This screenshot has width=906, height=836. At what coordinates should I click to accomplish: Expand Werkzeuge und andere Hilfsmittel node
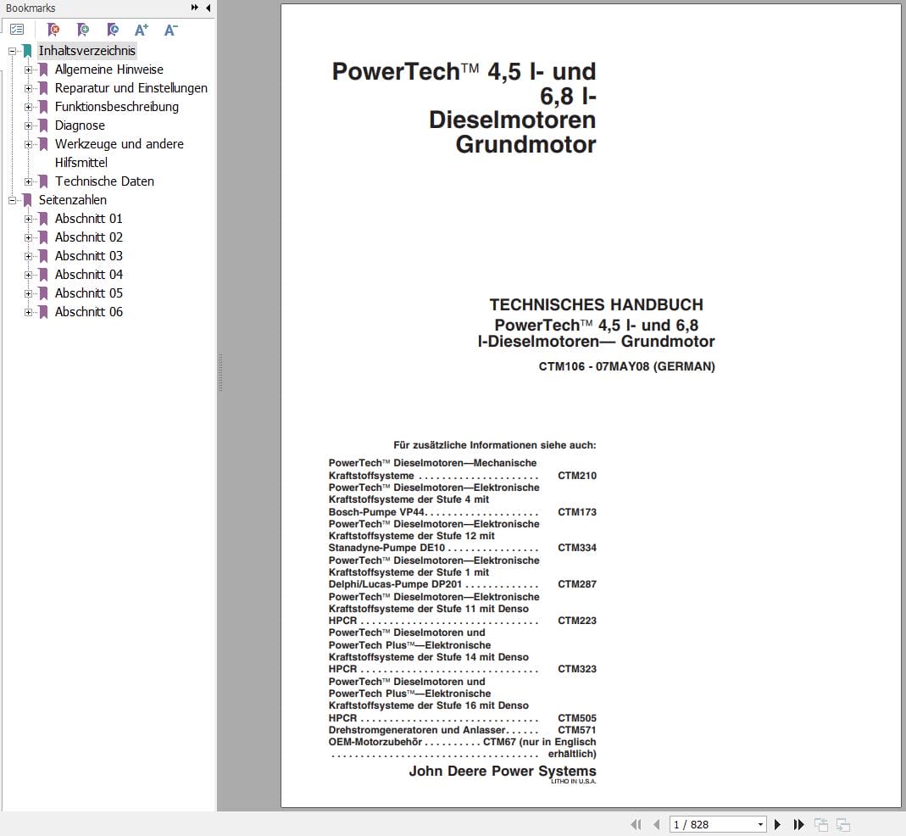[28, 144]
